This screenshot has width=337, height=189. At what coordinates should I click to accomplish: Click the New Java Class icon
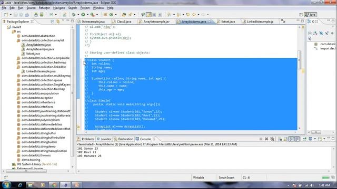(x=111, y=15)
